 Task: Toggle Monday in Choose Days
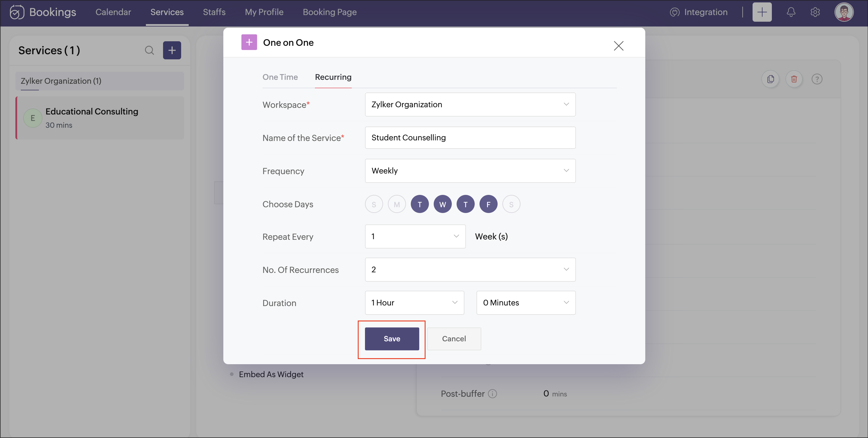point(397,204)
